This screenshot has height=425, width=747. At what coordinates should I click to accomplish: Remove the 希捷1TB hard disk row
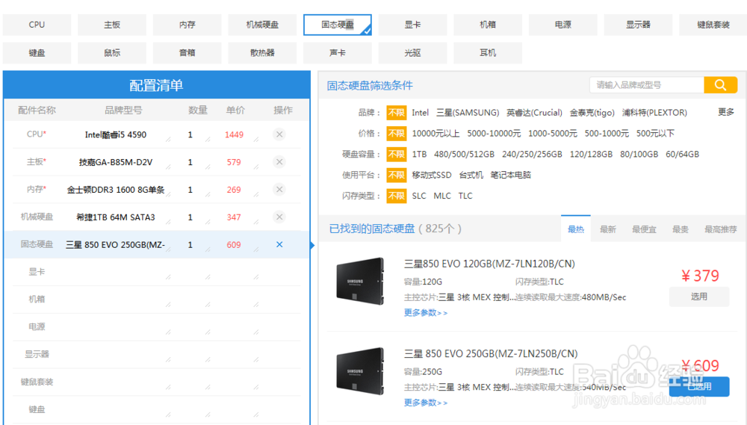point(279,217)
